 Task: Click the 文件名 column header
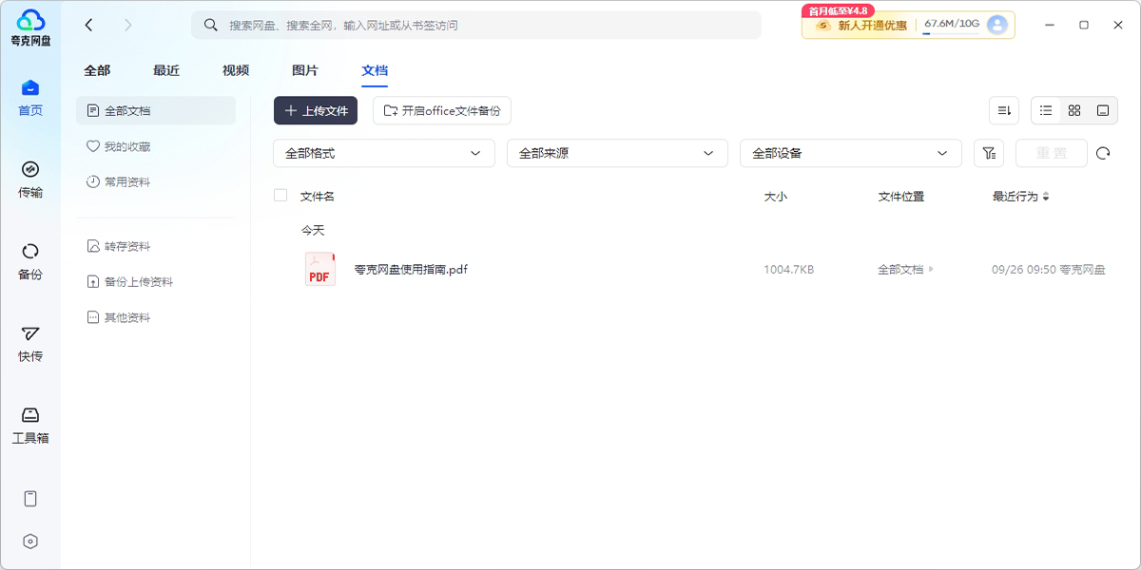[x=318, y=197]
